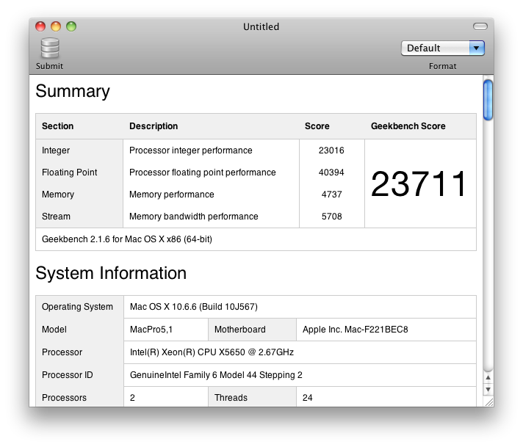Click the integer score 23016
The width and height of the screenshot is (523, 447).
click(331, 150)
